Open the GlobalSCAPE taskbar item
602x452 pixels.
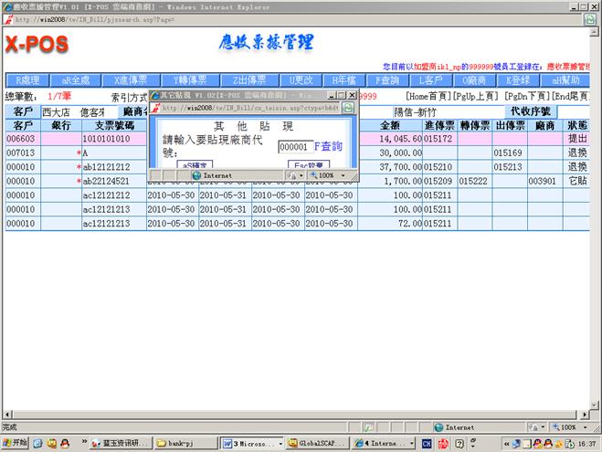click(317, 443)
